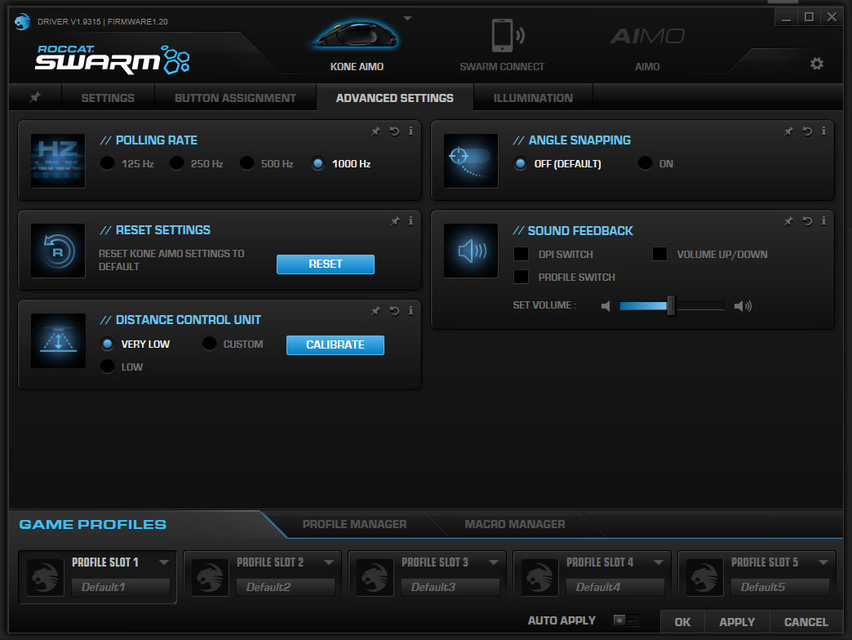Enable Profile Switch sound feedback
Viewport: 852px width, 640px height.
pyautogui.click(x=521, y=277)
